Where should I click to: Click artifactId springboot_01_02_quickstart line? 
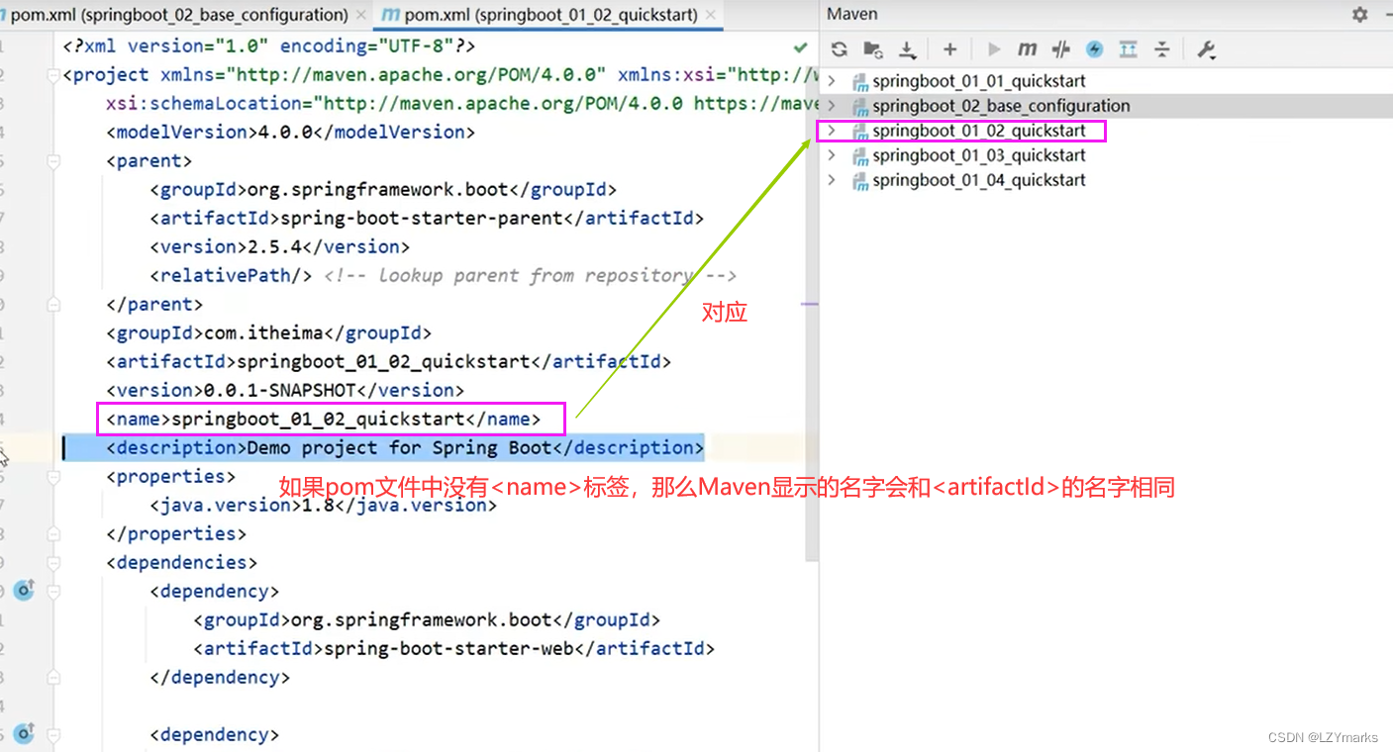click(x=388, y=361)
